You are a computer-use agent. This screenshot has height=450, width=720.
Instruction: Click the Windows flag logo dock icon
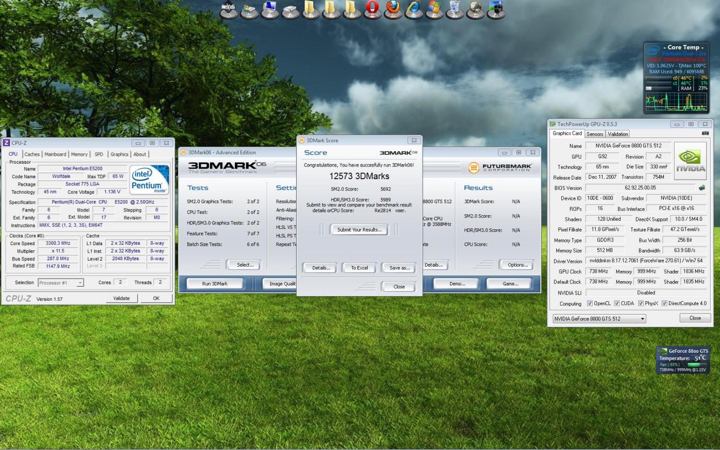(434, 9)
